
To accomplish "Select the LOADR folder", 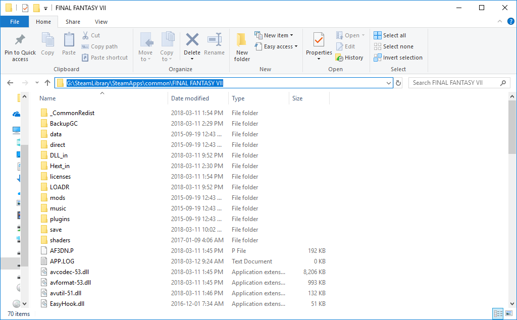I will [60, 187].
